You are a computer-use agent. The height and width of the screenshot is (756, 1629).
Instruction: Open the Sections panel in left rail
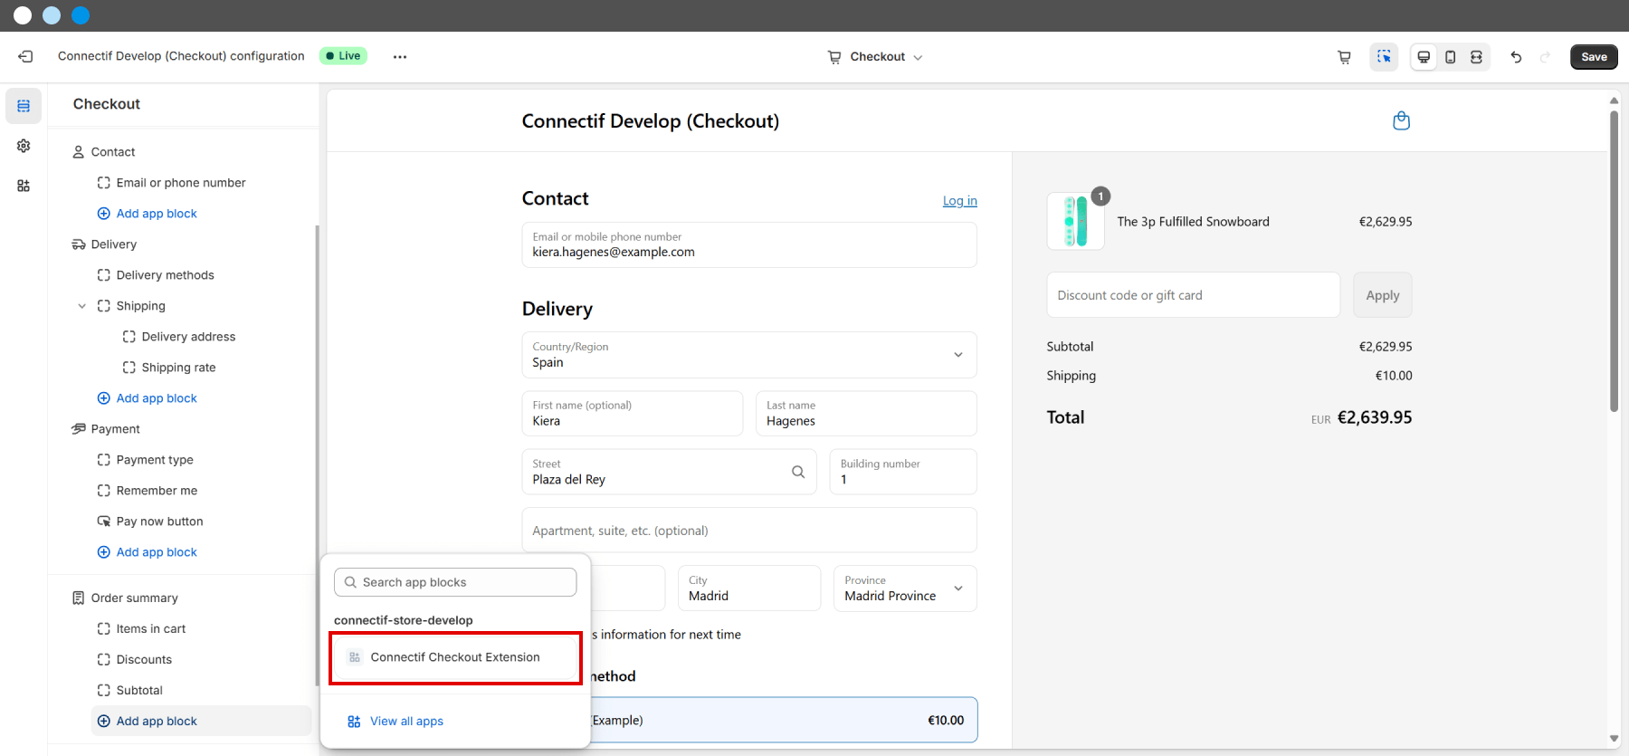(24, 106)
